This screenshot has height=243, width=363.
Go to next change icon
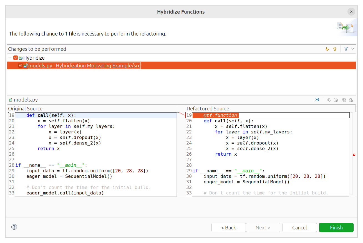coord(344,100)
